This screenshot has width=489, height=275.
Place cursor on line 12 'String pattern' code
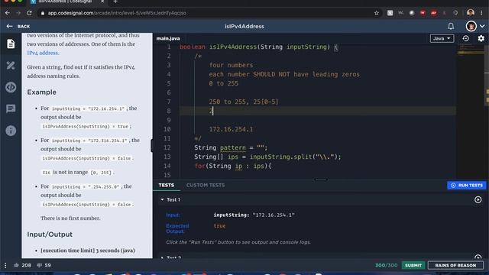[231, 147]
